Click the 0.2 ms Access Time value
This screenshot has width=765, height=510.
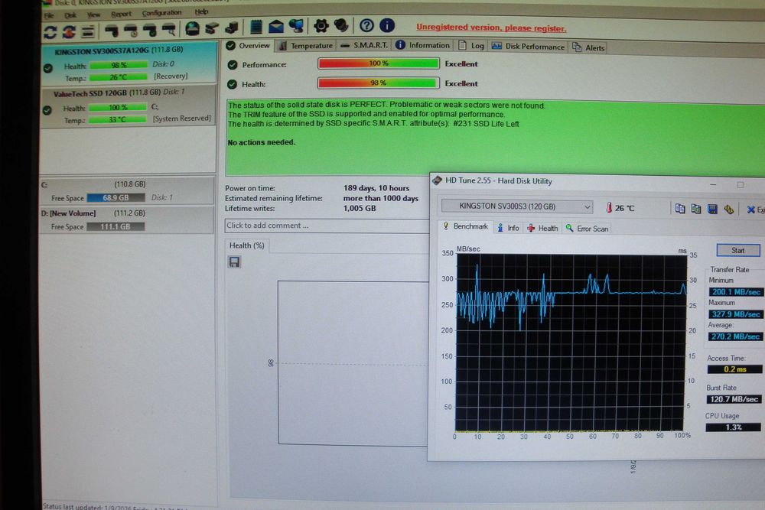point(734,369)
